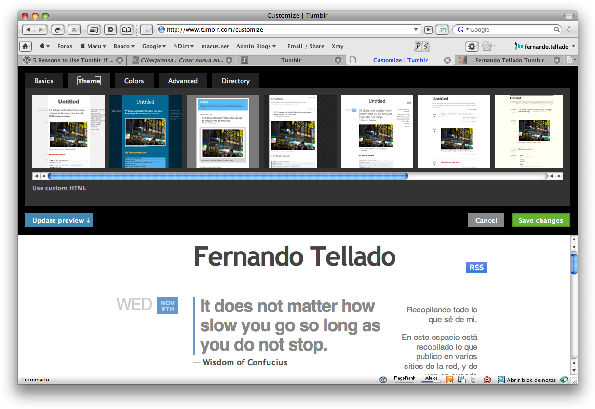This screenshot has height=409, width=595.
Task: Switch to Fernando Tellado Tumblr browser tab
Action: coord(509,60)
